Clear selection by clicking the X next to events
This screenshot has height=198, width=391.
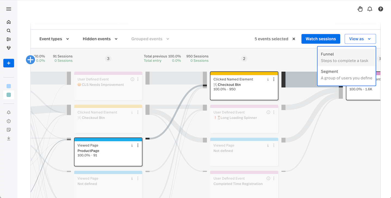click(x=294, y=39)
